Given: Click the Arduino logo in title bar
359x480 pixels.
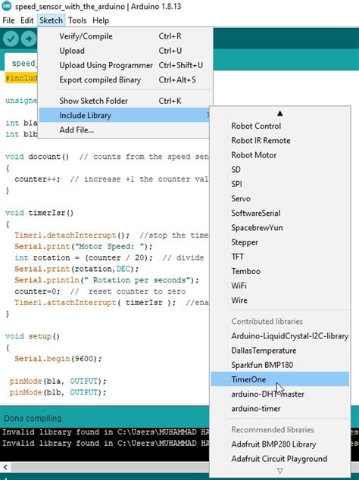Looking at the screenshot, I should coord(6,6).
